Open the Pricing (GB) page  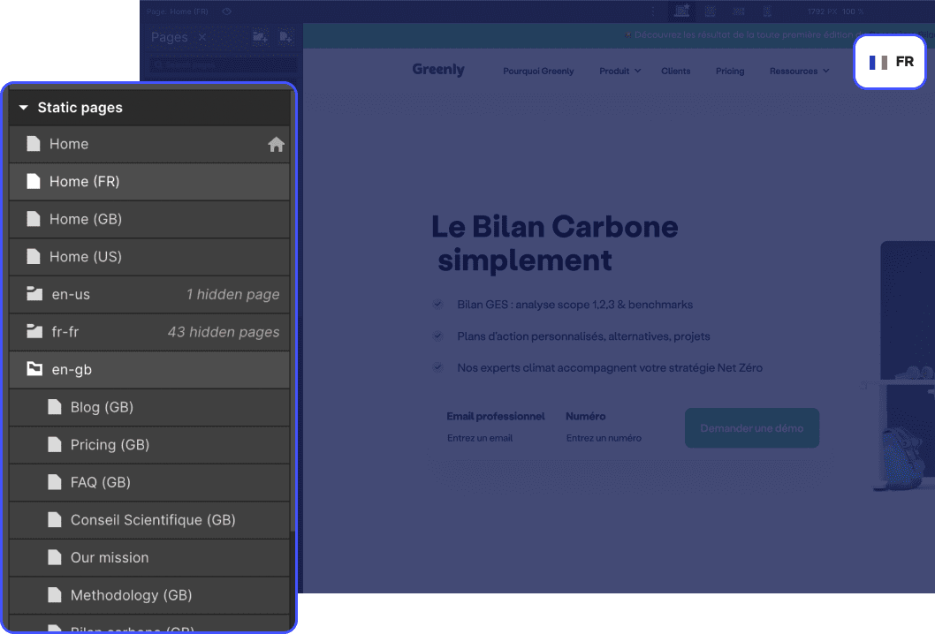click(149, 444)
